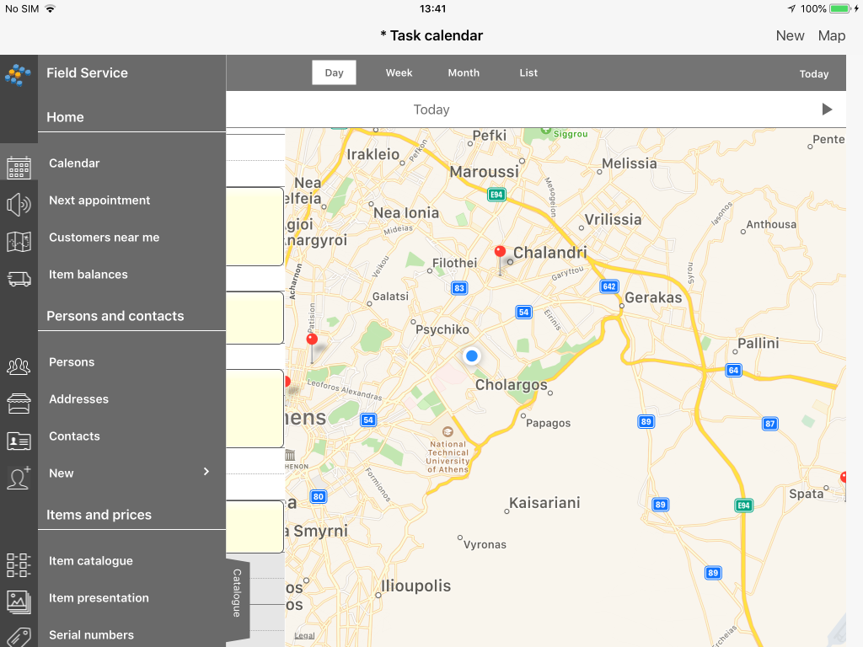Open the Catalogue side tab

click(x=237, y=592)
